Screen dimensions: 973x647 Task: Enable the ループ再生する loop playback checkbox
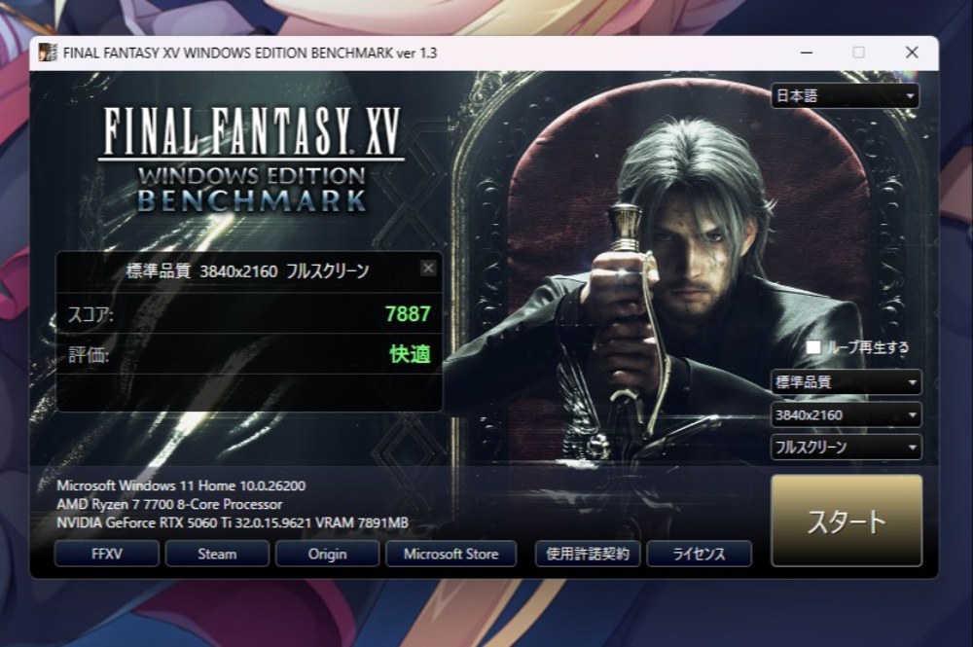pos(812,346)
